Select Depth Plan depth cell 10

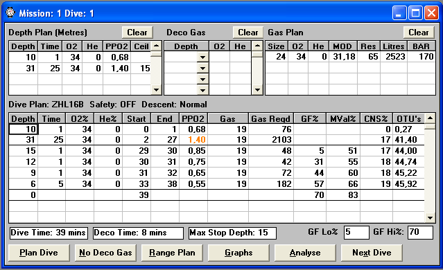tap(24, 57)
